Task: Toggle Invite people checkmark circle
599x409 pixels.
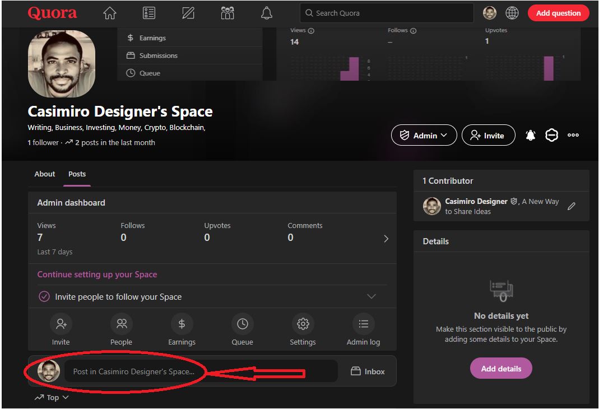Action: [x=44, y=296]
